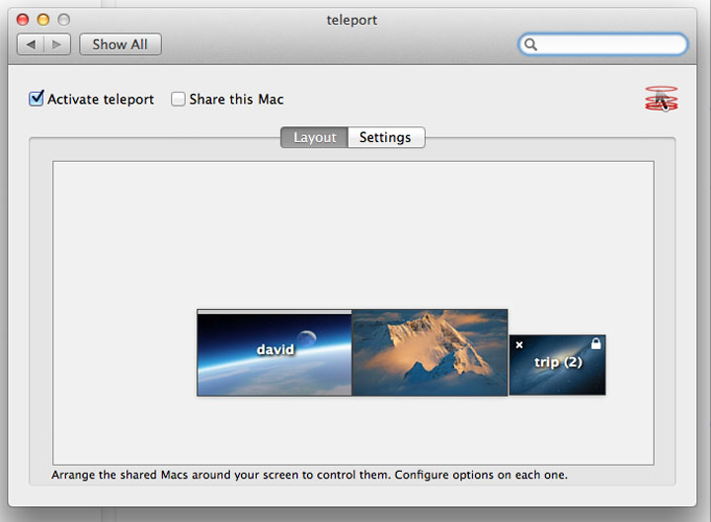The height and width of the screenshot is (522, 711).
Task: Enable the Share this Mac checkbox
Action: point(178,99)
